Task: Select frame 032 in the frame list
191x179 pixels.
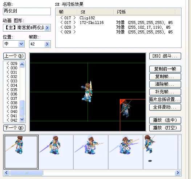Action: coord(12,77)
